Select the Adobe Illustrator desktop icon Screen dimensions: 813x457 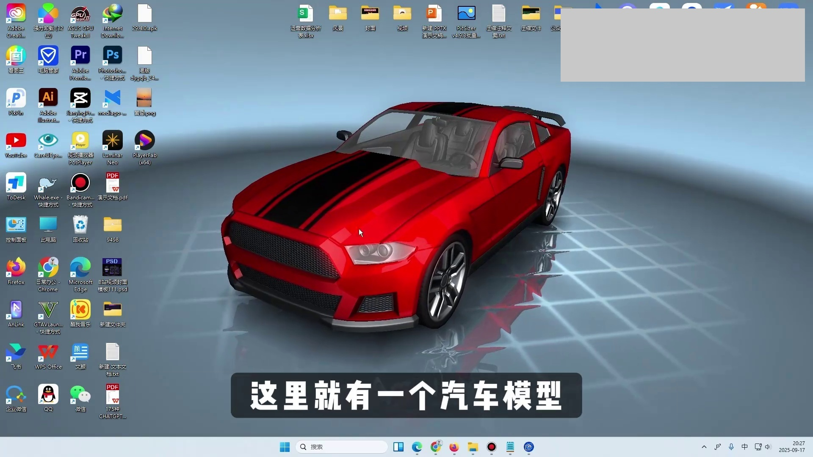tap(48, 98)
